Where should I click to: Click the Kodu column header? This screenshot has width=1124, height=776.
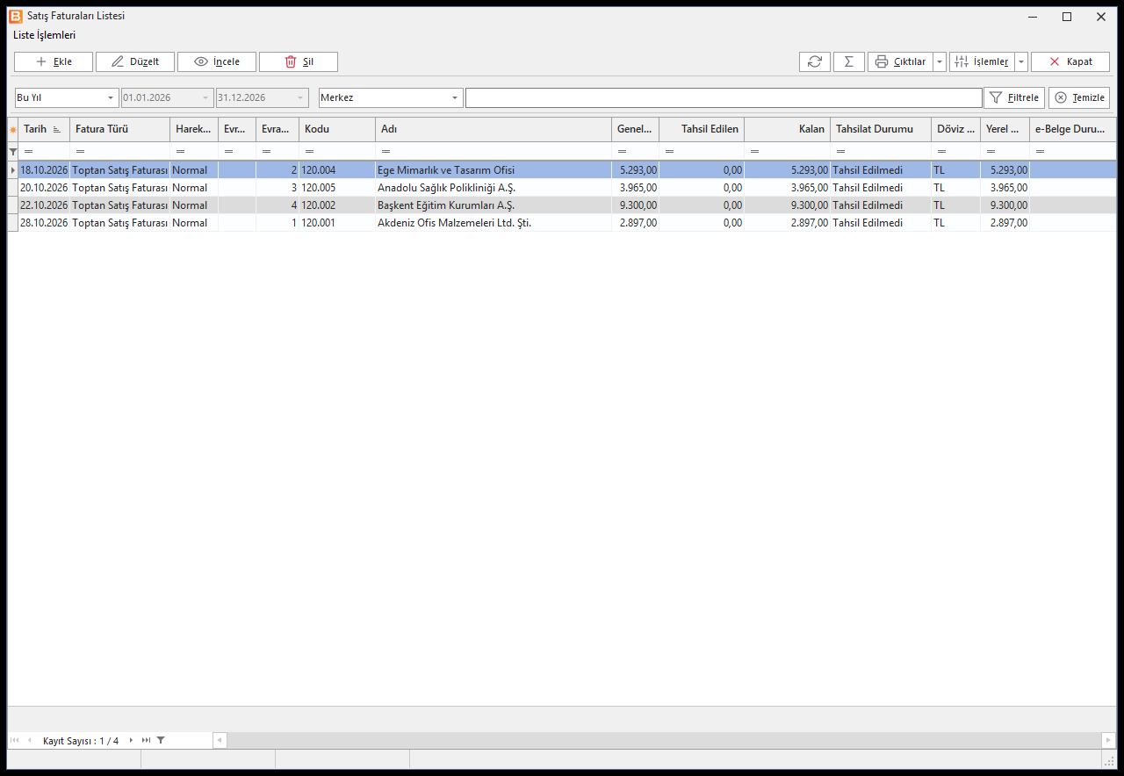point(337,129)
